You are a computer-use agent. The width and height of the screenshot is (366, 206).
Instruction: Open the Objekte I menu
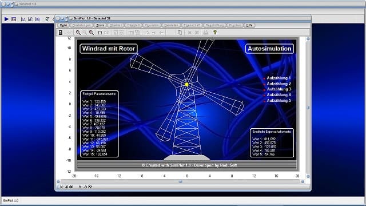pyautogui.click(x=116, y=25)
